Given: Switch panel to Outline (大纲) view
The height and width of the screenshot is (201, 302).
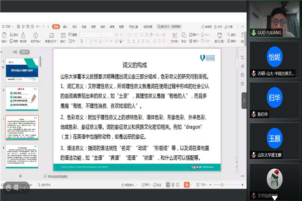Looking at the screenshot, I should point(14,51).
